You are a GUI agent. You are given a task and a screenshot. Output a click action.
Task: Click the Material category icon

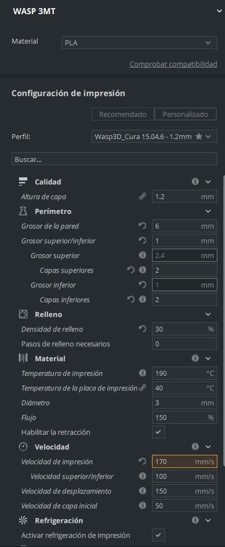(x=23, y=358)
